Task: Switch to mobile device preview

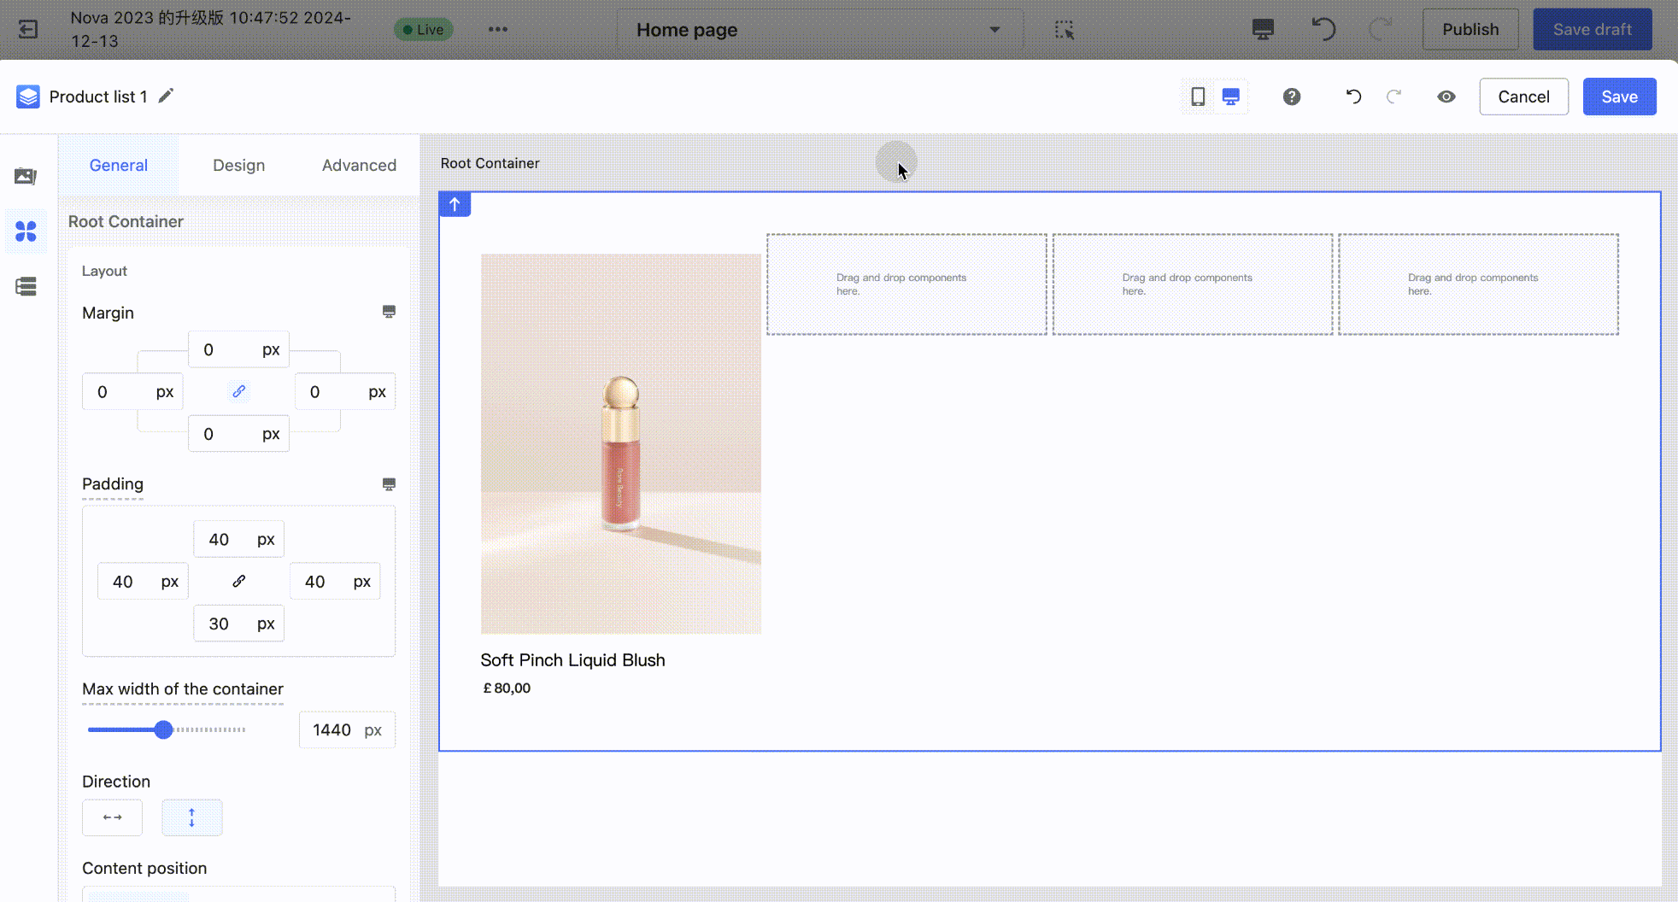Action: point(1198,97)
